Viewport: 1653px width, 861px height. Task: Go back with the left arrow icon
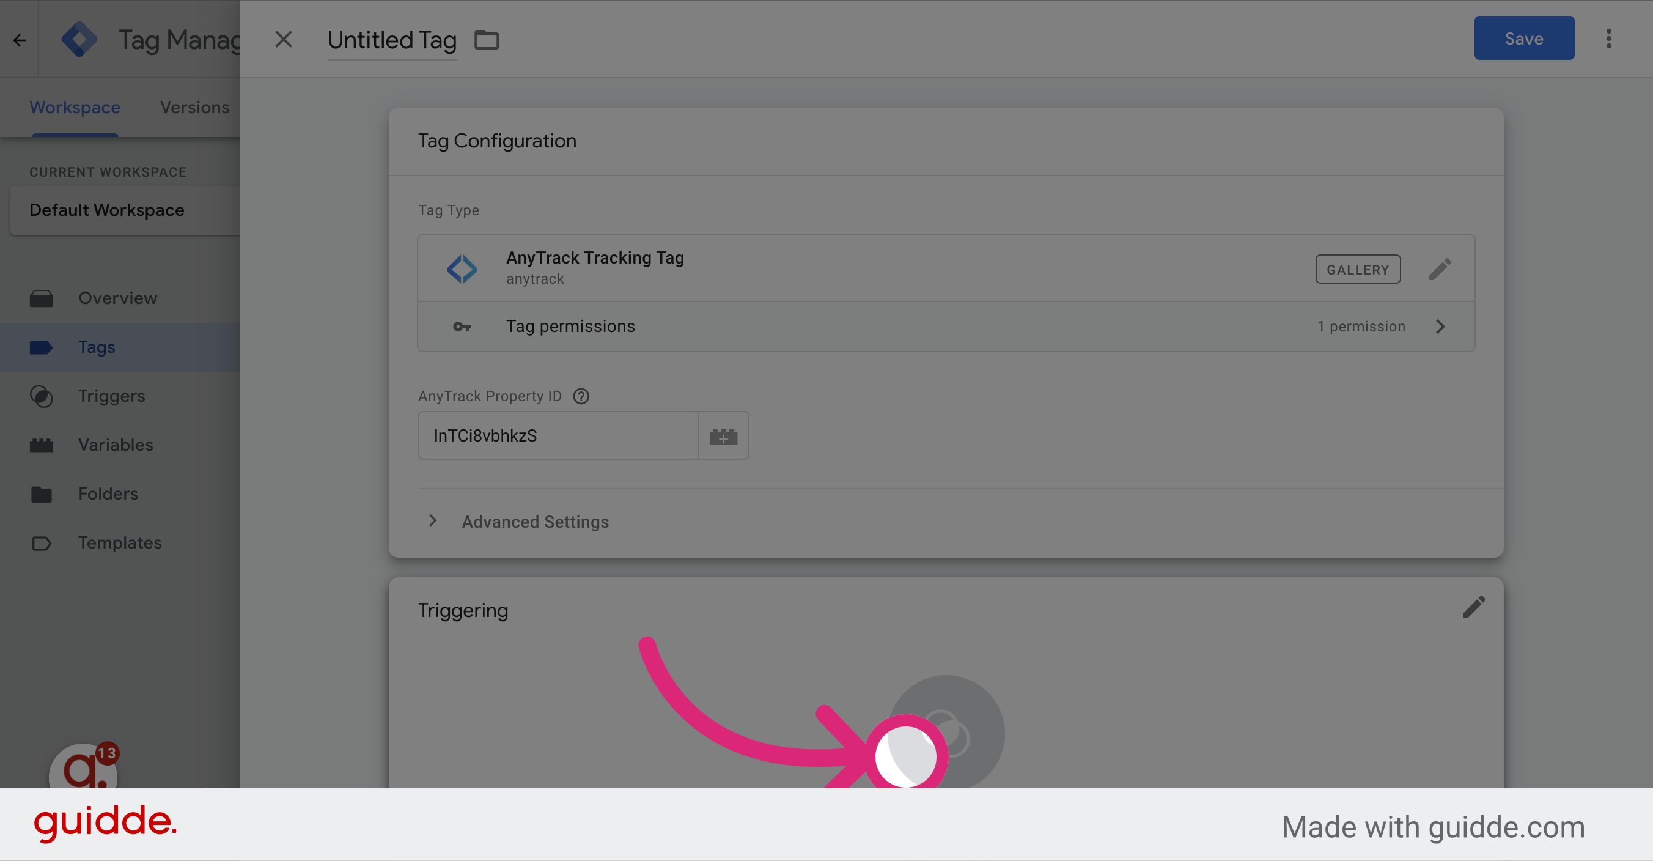coord(20,40)
